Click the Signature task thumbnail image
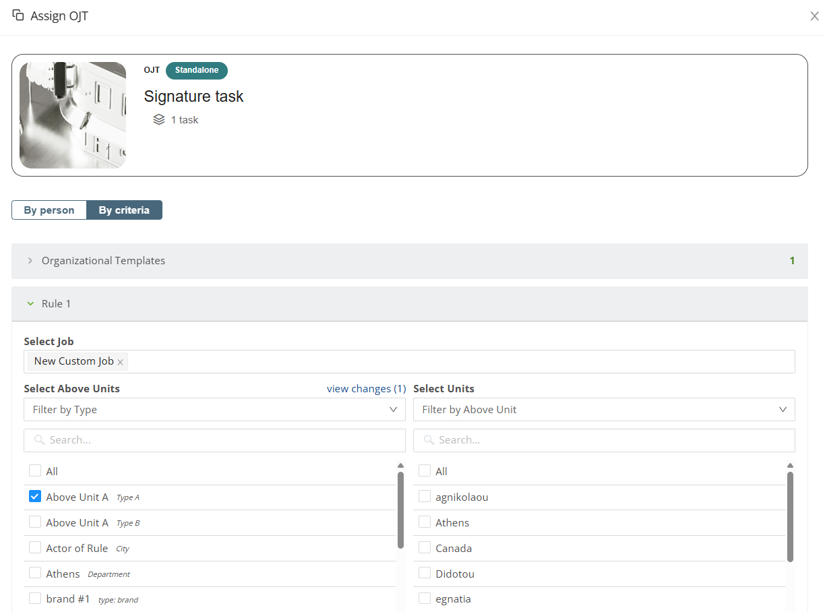This screenshot has height=612, width=825. (x=73, y=115)
